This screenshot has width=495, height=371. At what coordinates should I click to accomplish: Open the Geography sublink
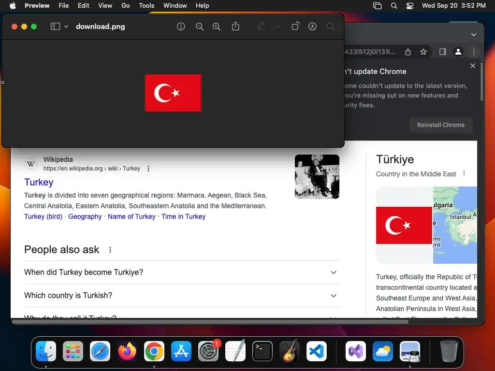click(85, 216)
